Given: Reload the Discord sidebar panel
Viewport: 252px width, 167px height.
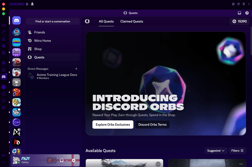Looking at the screenshot, I should (x=239, y=4).
